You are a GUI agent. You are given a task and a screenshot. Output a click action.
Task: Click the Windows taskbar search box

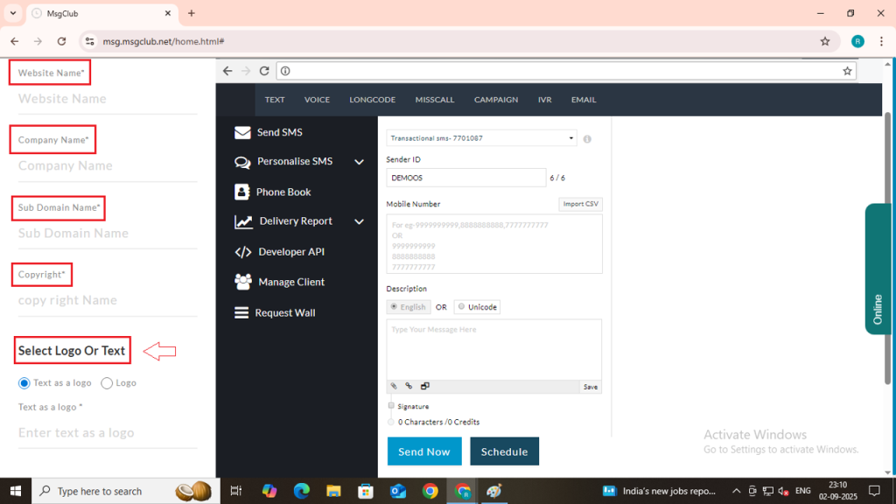126,491
